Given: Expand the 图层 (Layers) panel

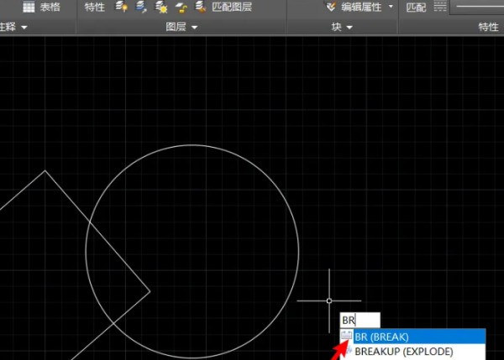Looking at the screenshot, I should pos(181,27).
